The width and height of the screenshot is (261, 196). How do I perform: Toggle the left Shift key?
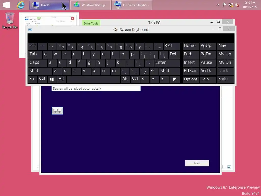click(40, 71)
